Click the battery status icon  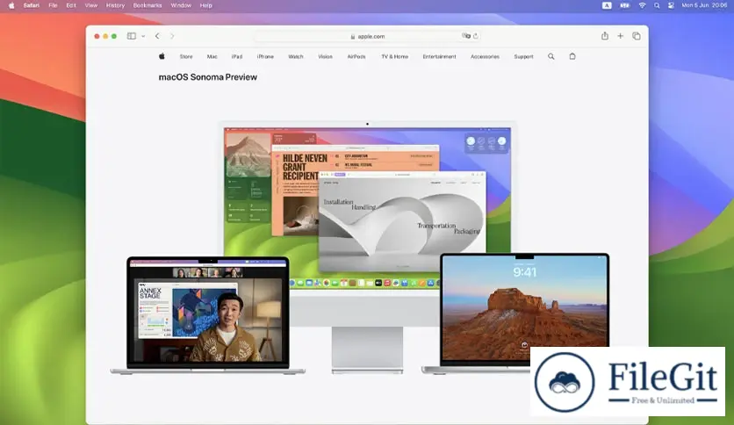coord(625,5)
